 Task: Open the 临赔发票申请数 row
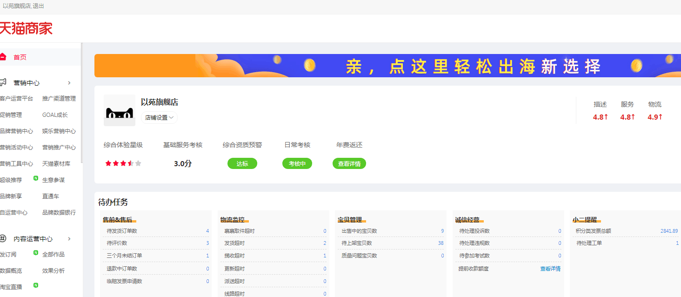pyautogui.click(x=156, y=281)
